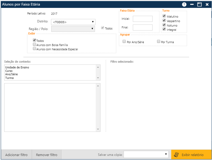This screenshot has height=160, width=212.
Task: Toggle the Matutino checkbox
Action: 164,16
